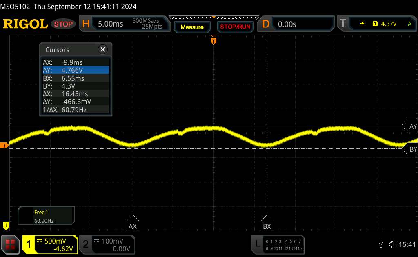Click the AX cursor marker at bottom
The image size is (418, 257).
coord(133,224)
